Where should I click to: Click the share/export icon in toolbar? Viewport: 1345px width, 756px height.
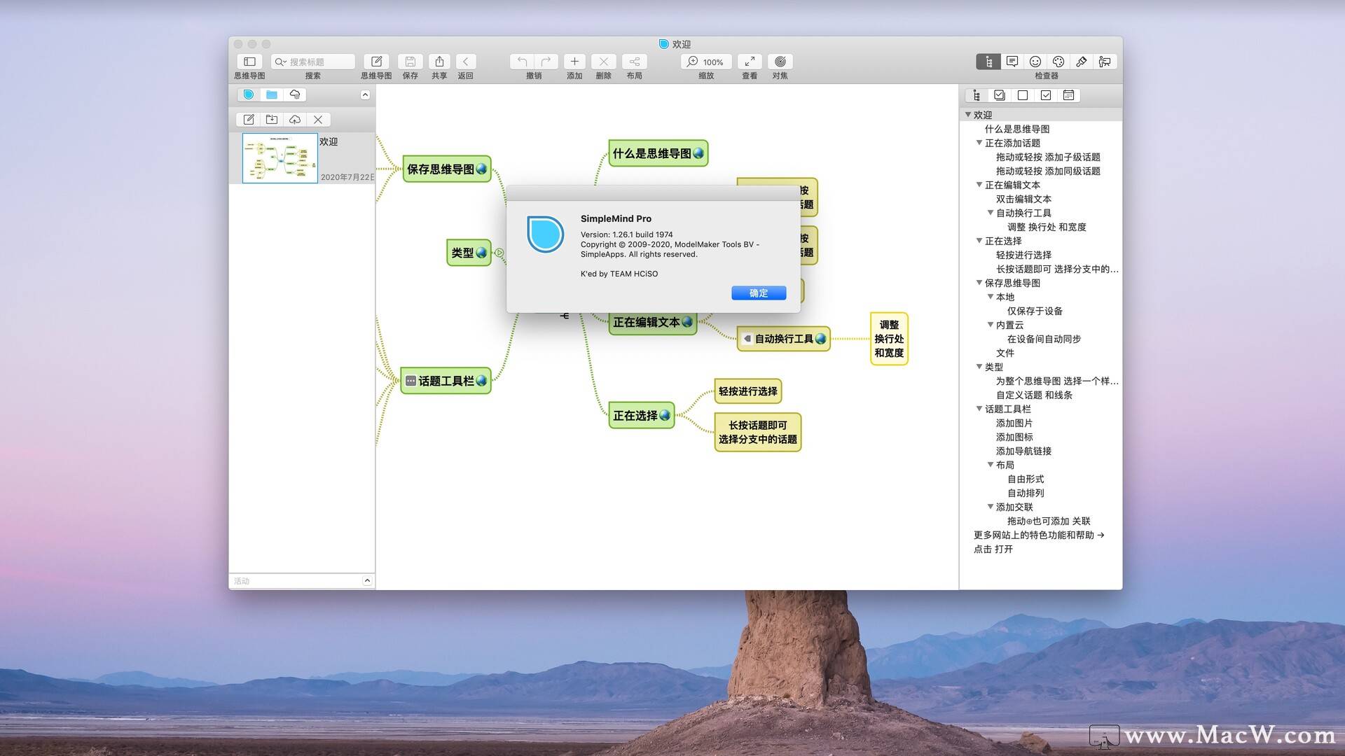pos(438,62)
